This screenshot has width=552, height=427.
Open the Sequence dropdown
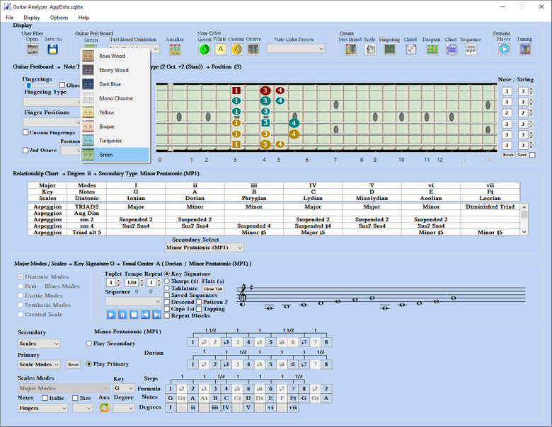coord(134,301)
